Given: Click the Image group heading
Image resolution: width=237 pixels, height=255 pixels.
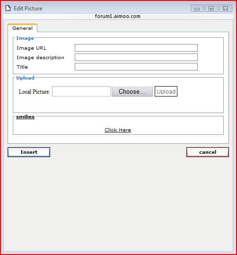Looking at the screenshot, I should coord(25,38).
